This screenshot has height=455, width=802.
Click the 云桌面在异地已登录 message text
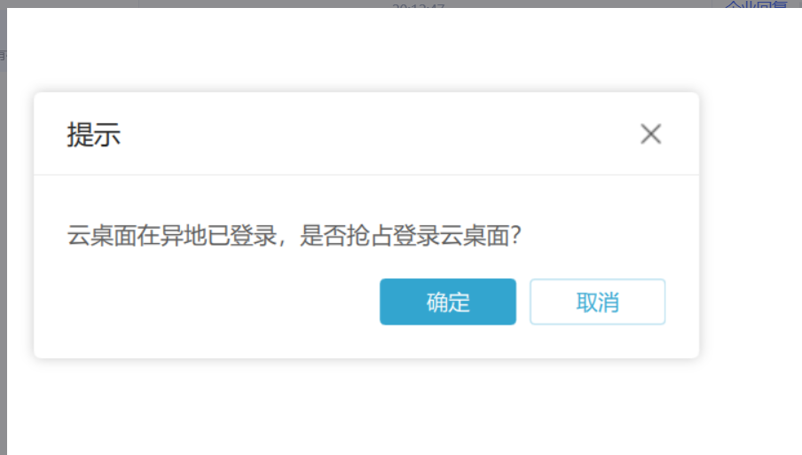pos(172,236)
